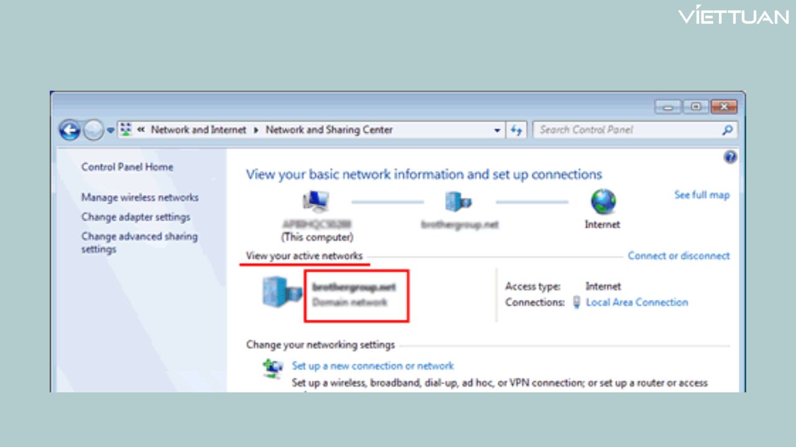796x447 pixels.
Task: Click the Forward navigation arrow button
Action: click(x=93, y=130)
